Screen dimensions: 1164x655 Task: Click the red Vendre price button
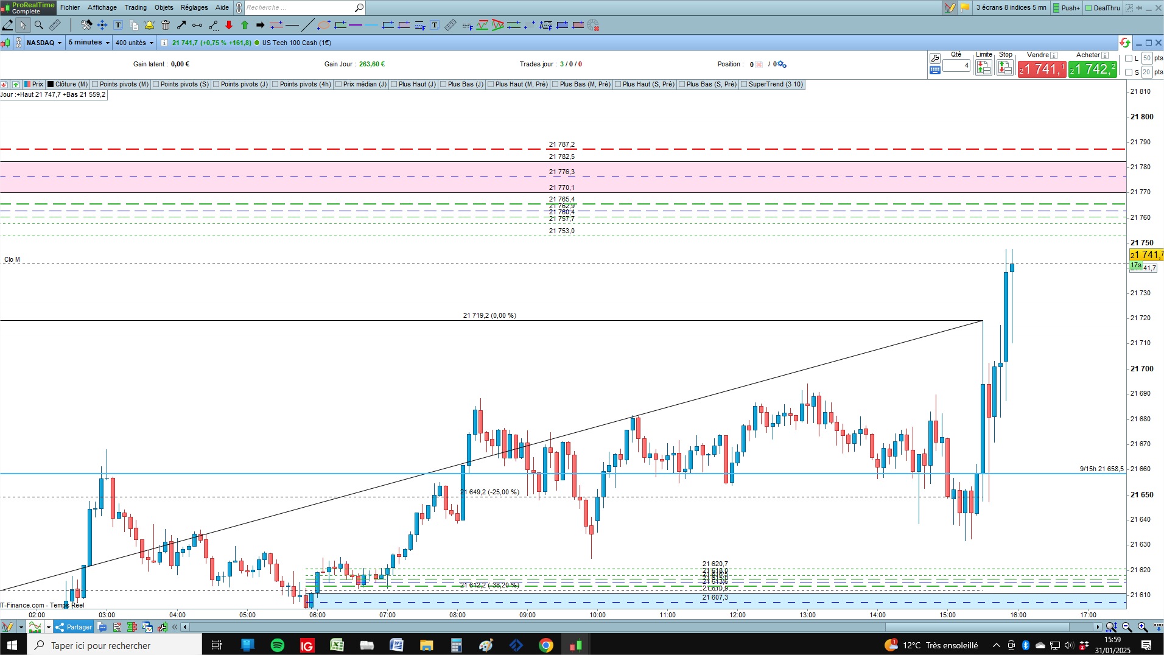pyautogui.click(x=1042, y=69)
